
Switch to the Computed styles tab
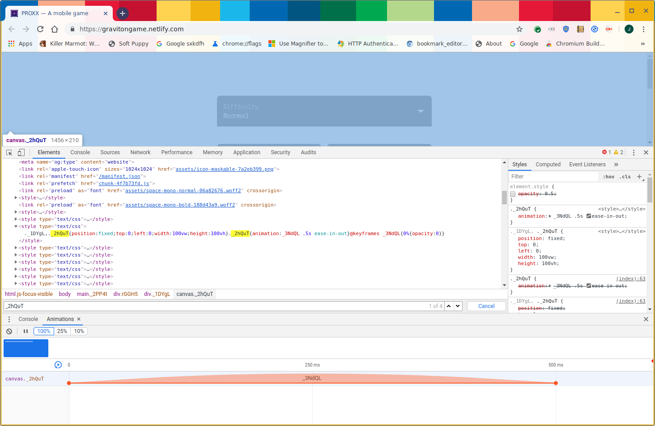coord(548,164)
